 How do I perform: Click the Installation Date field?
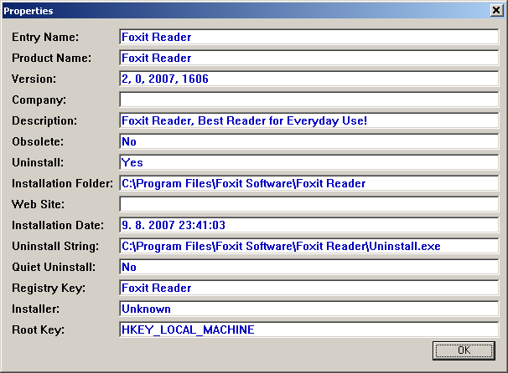click(309, 225)
